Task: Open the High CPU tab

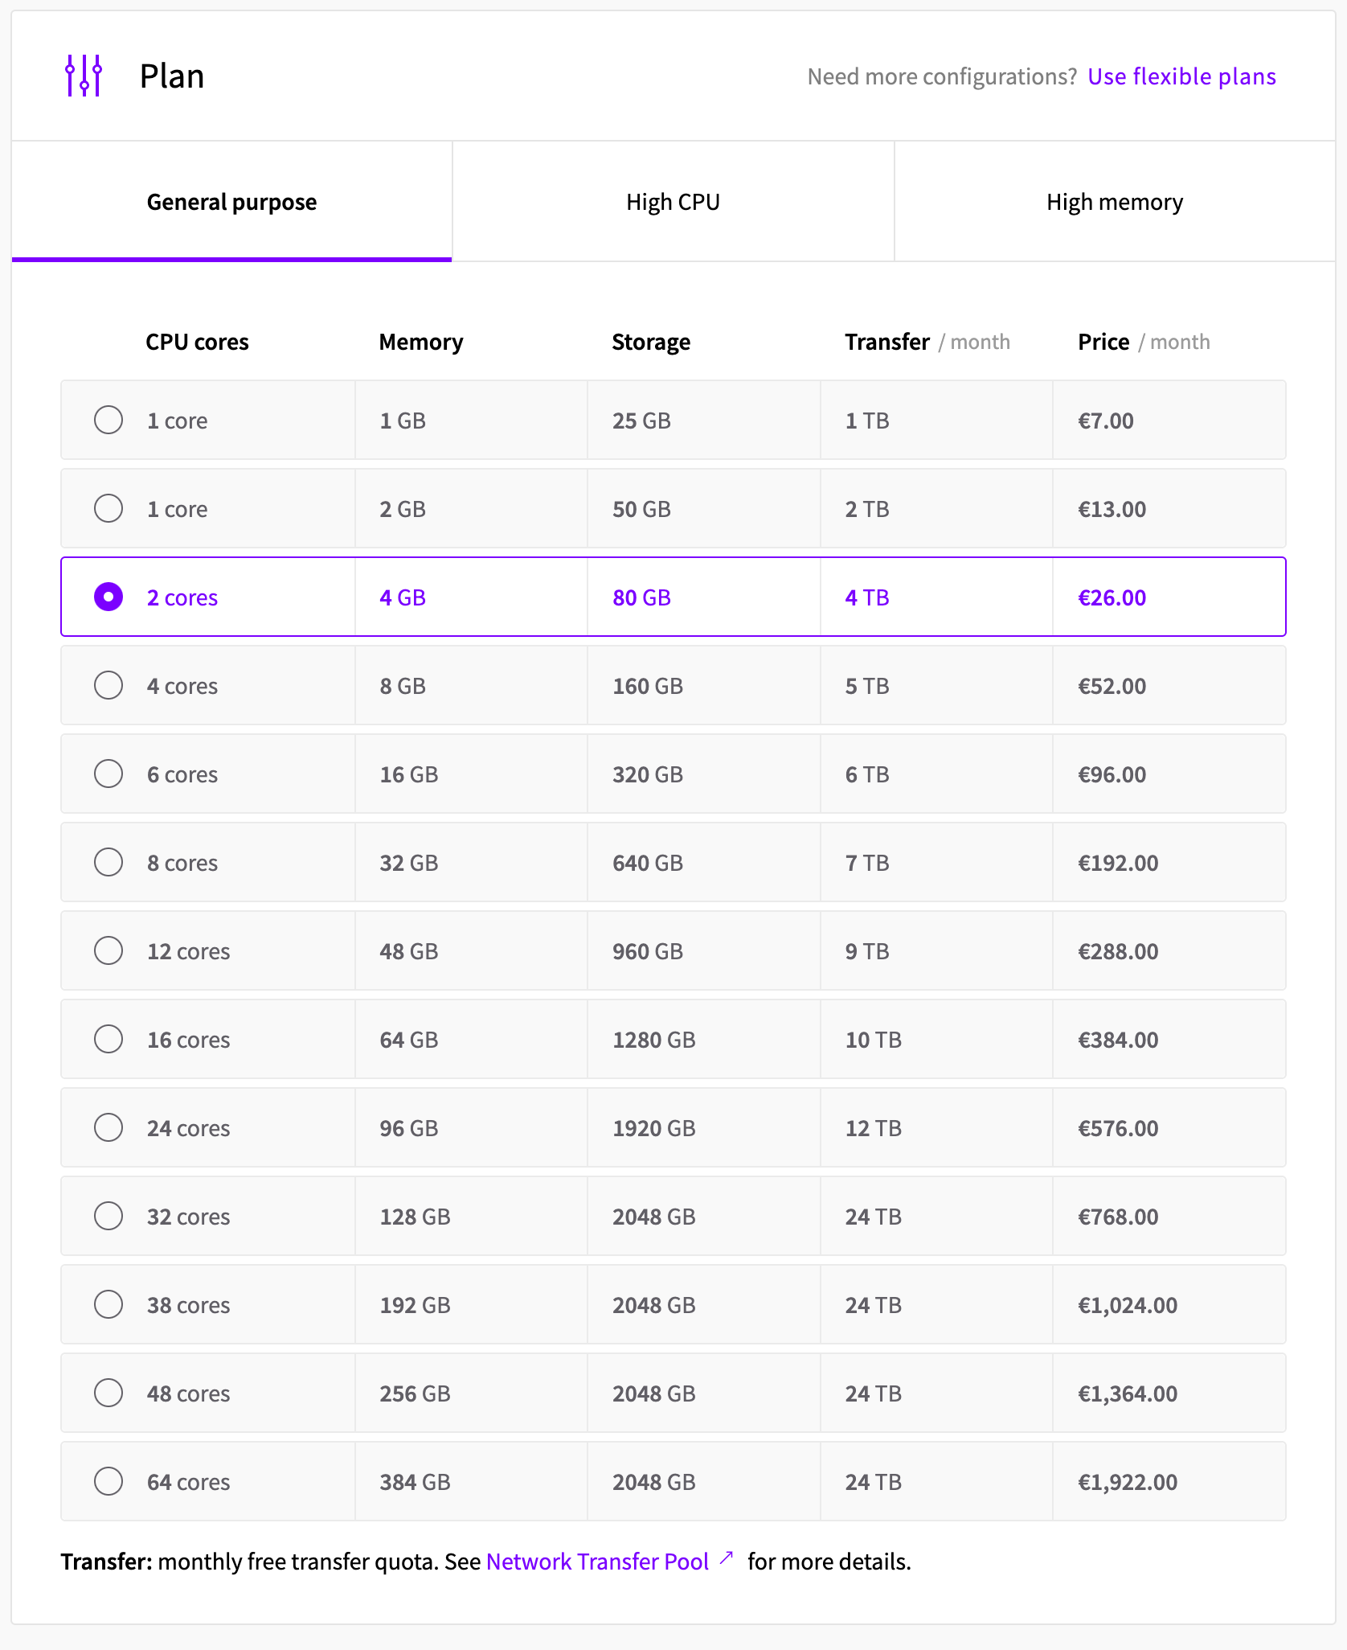Action: (x=673, y=201)
